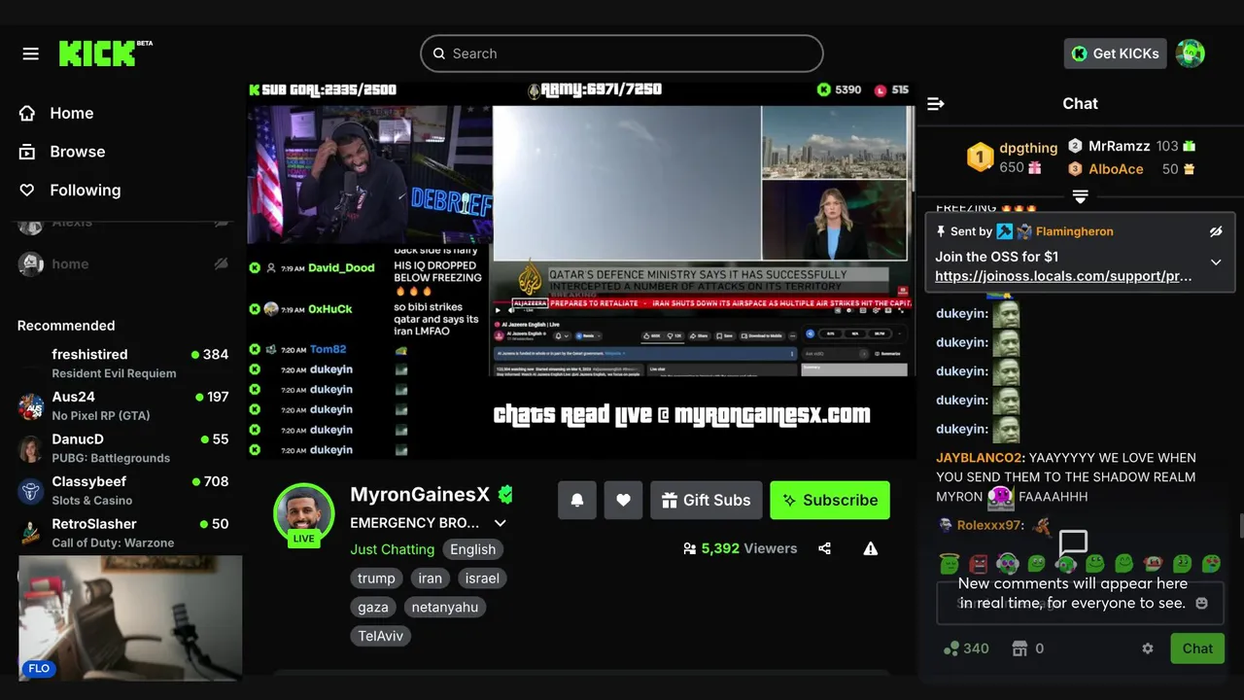The image size is (1244, 700).
Task: Click the number 1 gold rank badge
Action: point(980,157)
